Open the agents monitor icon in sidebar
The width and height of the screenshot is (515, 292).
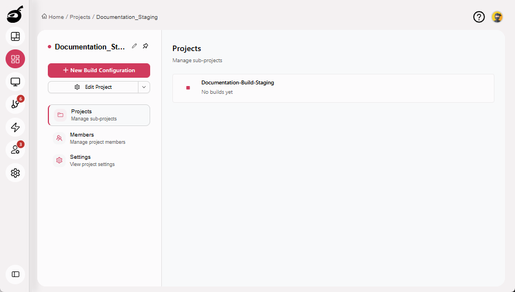tap(16, 82)
